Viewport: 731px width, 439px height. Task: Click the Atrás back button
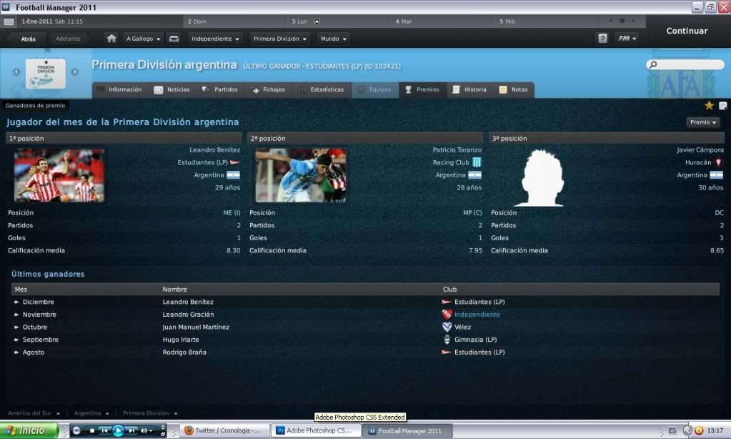(28, 39)
